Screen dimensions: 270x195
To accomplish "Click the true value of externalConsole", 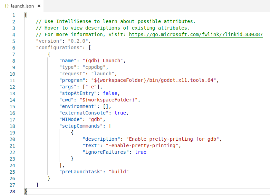I will 120,113.
